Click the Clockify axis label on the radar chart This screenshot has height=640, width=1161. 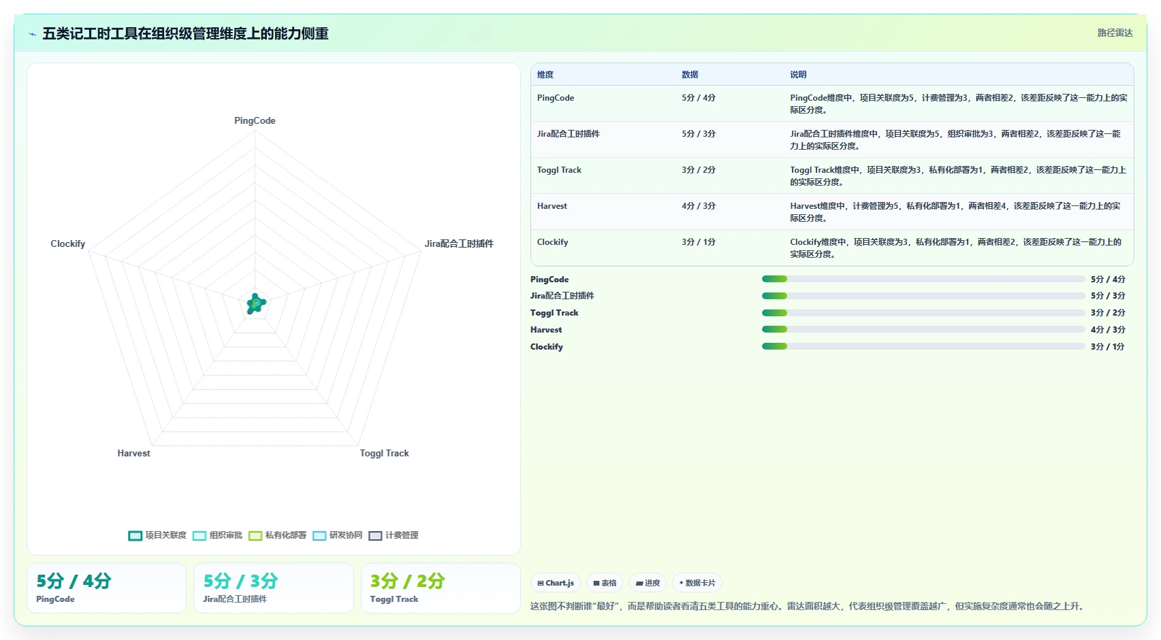(x=67, y=243)
